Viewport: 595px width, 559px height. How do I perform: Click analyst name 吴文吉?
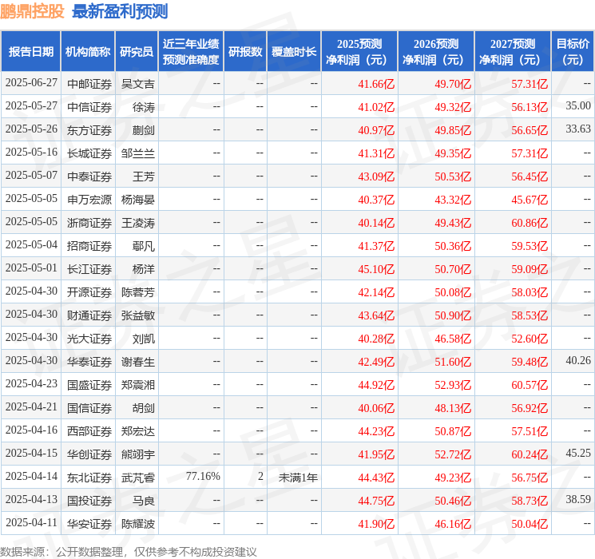click(x=137, y=84)
